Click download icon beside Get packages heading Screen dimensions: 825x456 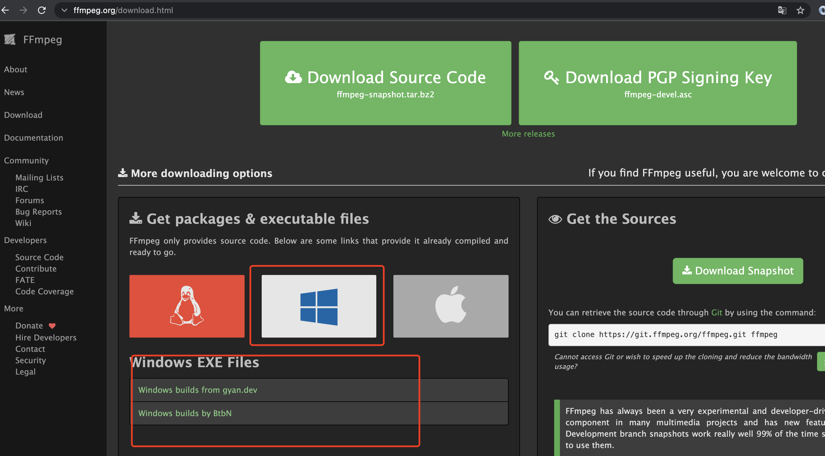(x=136, y=218)
